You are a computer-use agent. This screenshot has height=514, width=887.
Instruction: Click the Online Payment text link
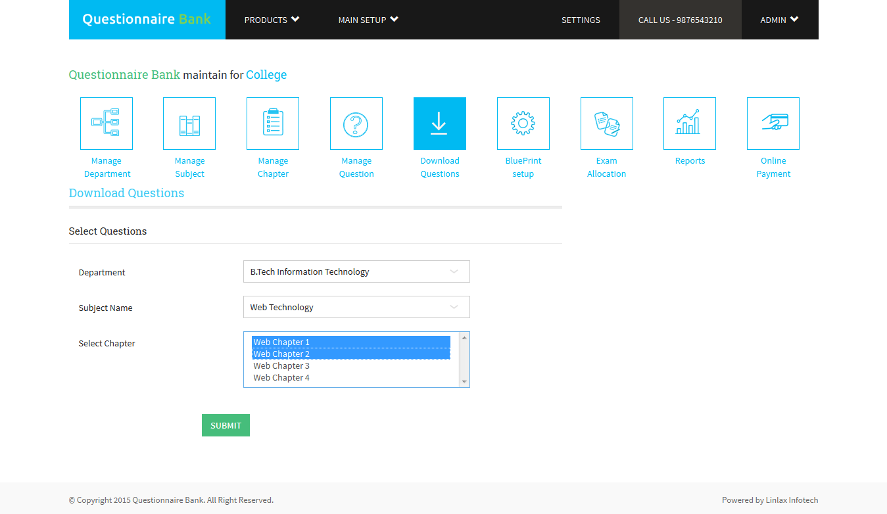pos(773,168)
